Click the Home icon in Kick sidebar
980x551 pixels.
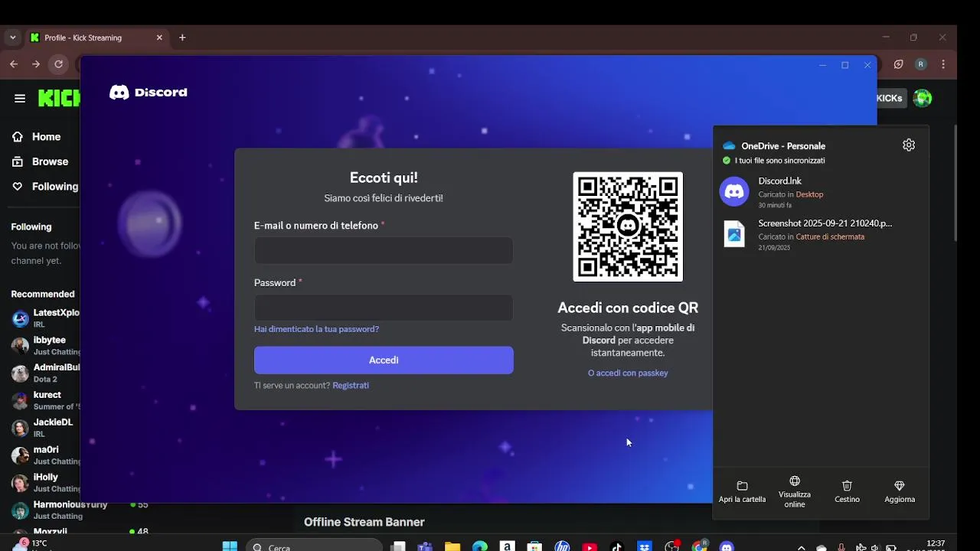[18, 137]
